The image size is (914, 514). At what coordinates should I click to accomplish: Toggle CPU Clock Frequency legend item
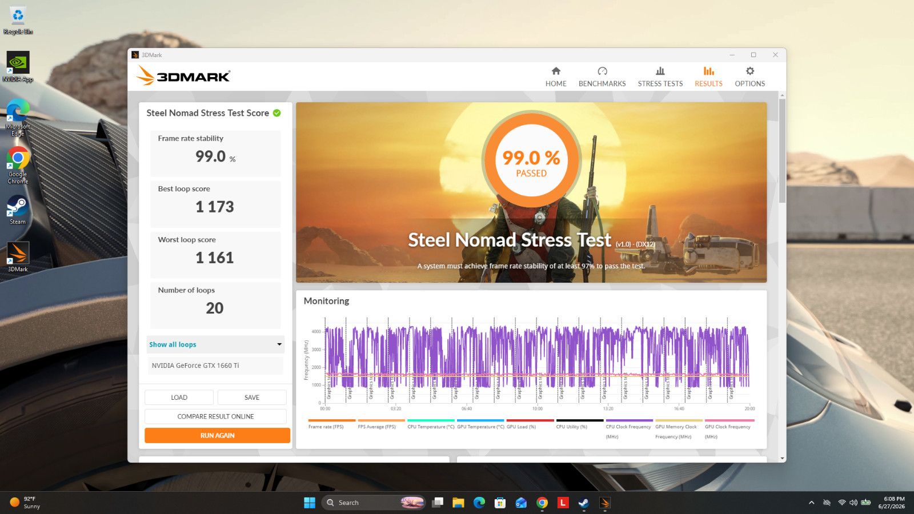point(628,430)
